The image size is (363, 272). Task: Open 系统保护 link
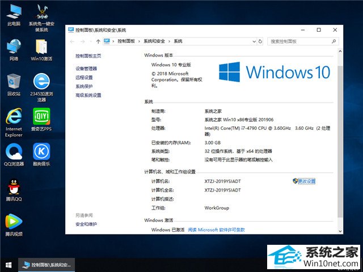coord(84,86)
